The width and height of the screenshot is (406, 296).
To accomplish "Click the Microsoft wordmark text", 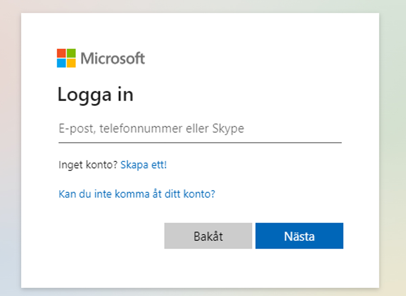I will pos(113,59).
